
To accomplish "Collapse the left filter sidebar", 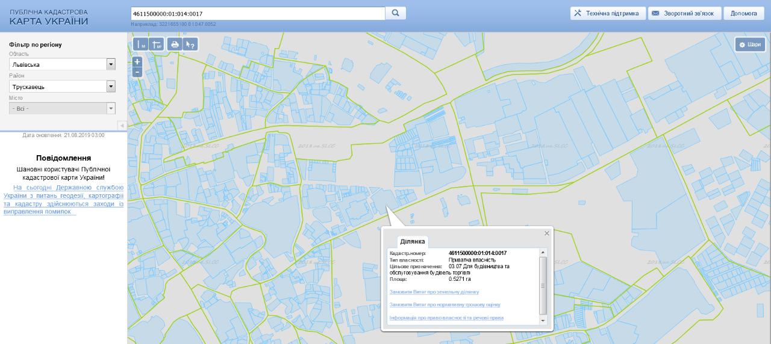I will (x=121, y=125).
